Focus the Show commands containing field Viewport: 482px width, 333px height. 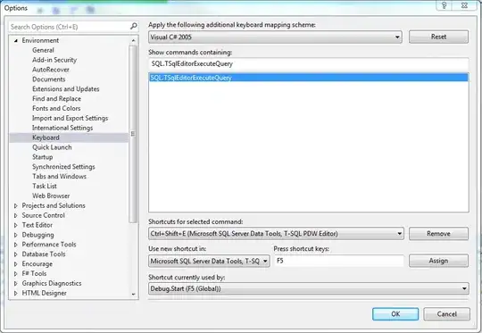pyautogui.click(x=309, y=64)
